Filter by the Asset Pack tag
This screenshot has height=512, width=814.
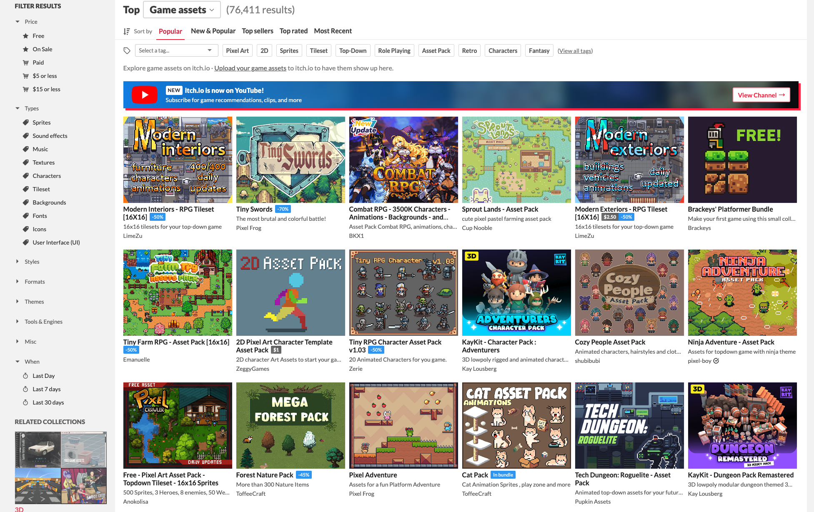coord(436,51)
